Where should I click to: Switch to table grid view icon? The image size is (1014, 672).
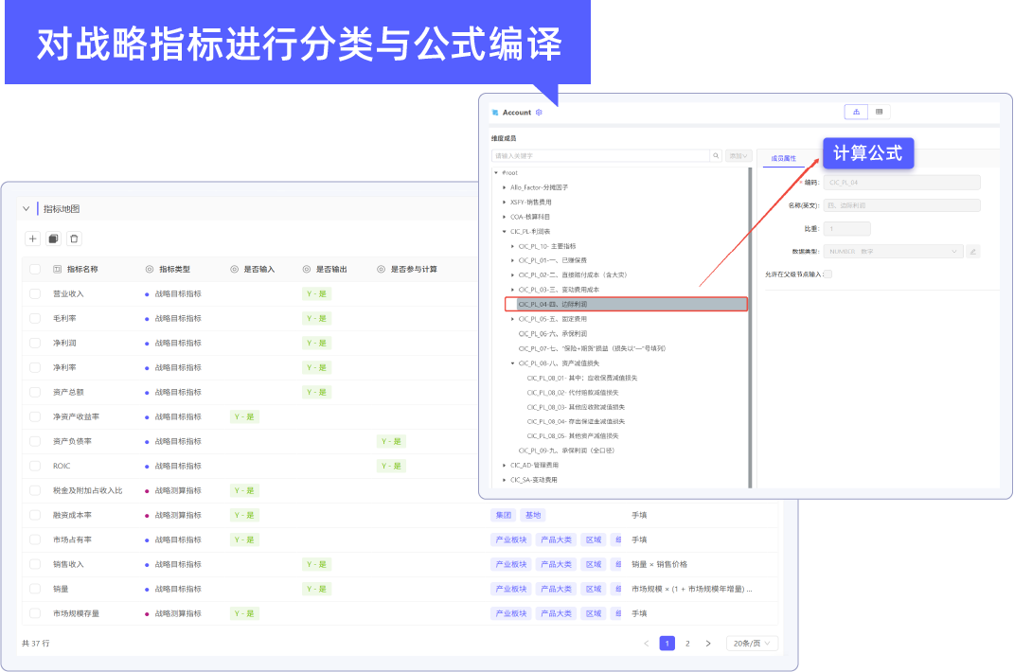pos(879,112)
